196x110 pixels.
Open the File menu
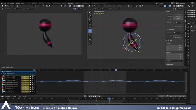pyautogui.click(x=5, y=3)
